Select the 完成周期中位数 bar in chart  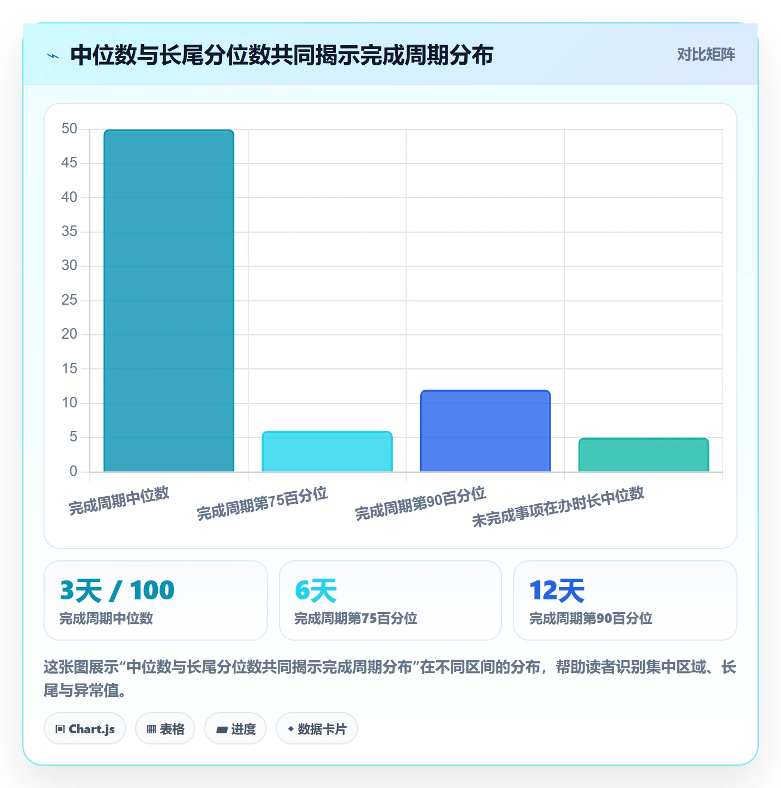[169, 301]
